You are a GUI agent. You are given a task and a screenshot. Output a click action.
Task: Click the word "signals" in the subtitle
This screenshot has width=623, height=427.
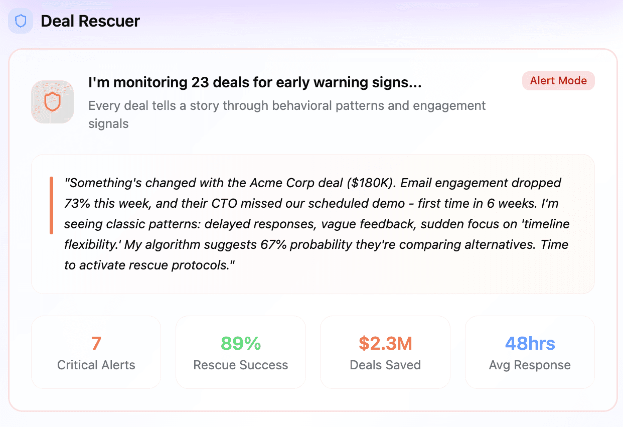[x=108, y=123]
